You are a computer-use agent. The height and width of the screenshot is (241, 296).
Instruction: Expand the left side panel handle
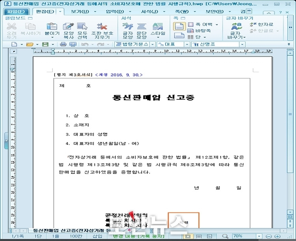pos(6,141)
